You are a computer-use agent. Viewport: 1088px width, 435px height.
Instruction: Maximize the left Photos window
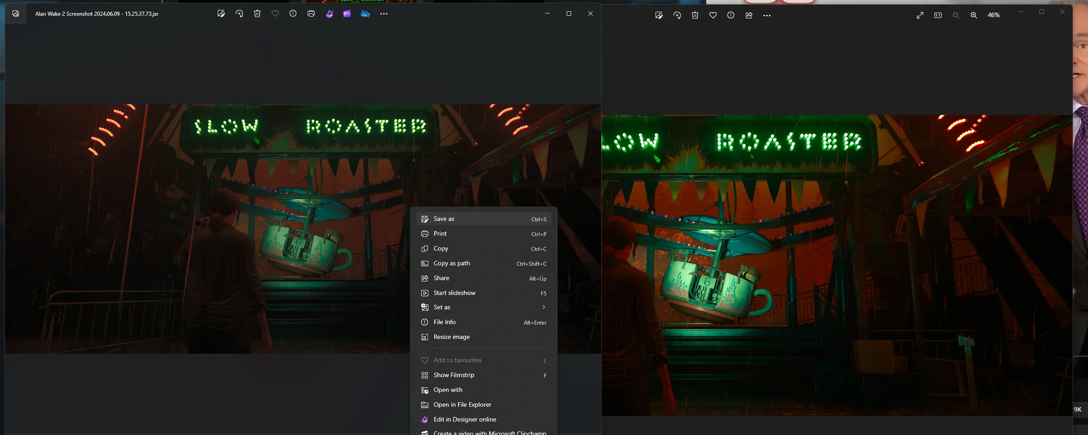tap(569, 13)
